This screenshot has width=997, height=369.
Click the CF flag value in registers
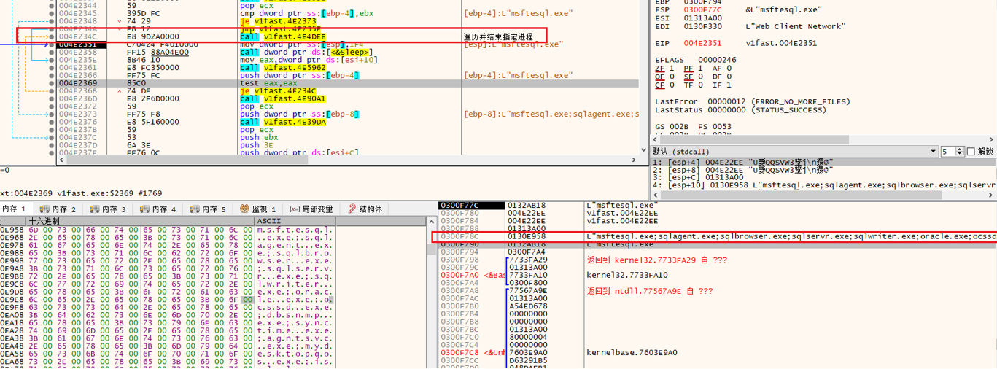coord(672,85)
